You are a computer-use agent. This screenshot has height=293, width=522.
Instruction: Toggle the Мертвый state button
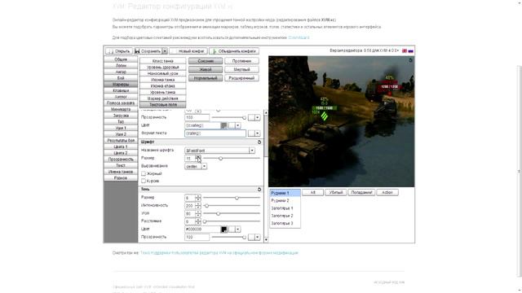(241, 69)
